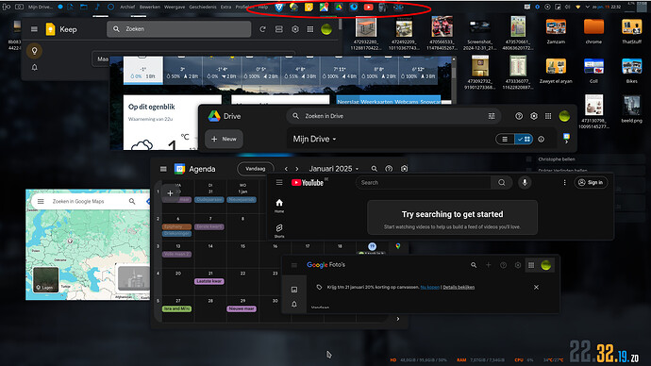Open the Google Maps hamburger menu

click(41, 201)
